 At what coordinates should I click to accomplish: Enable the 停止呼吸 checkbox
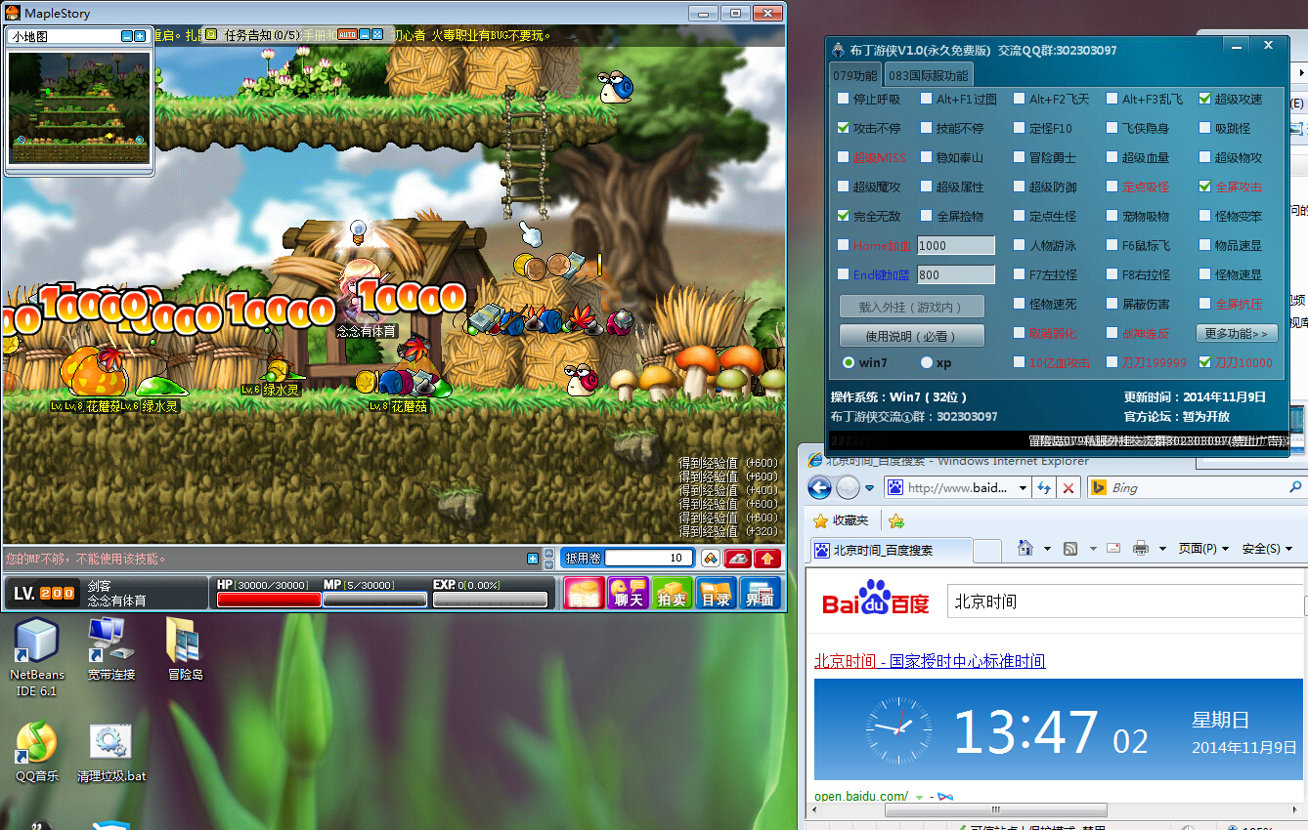[844, 99]
